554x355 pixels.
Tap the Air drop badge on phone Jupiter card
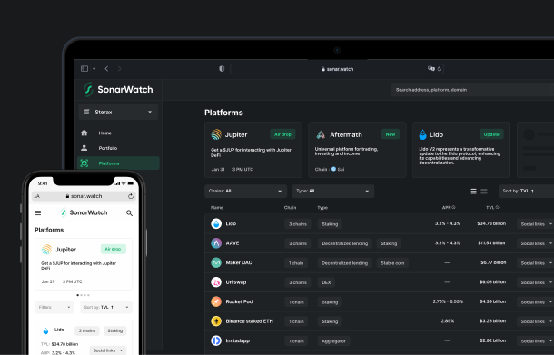coord(113,249)
